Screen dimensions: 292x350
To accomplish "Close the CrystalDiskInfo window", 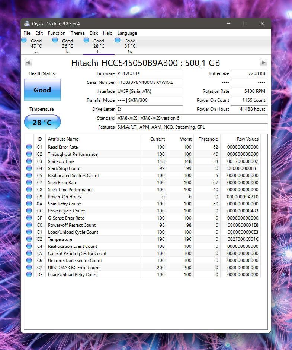I will pyautogui.click(x=262, y=23).
